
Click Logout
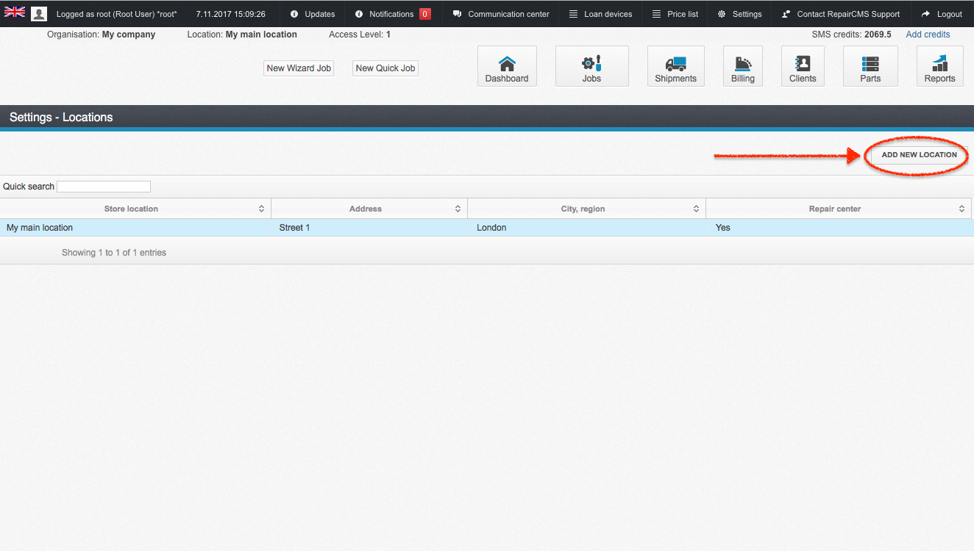pyautogui.click(x=942, y=14)
